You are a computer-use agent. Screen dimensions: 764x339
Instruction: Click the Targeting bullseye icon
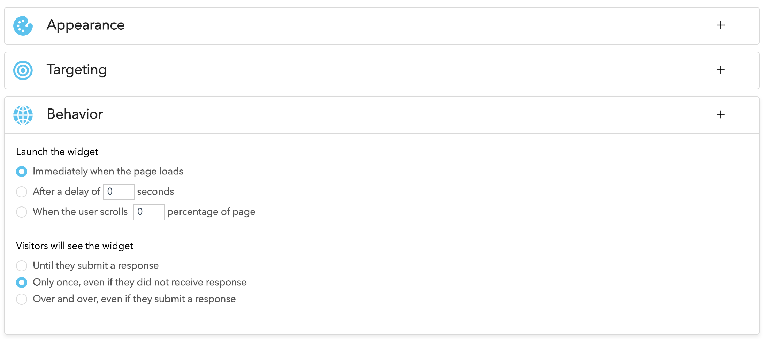tap(23, 70)
